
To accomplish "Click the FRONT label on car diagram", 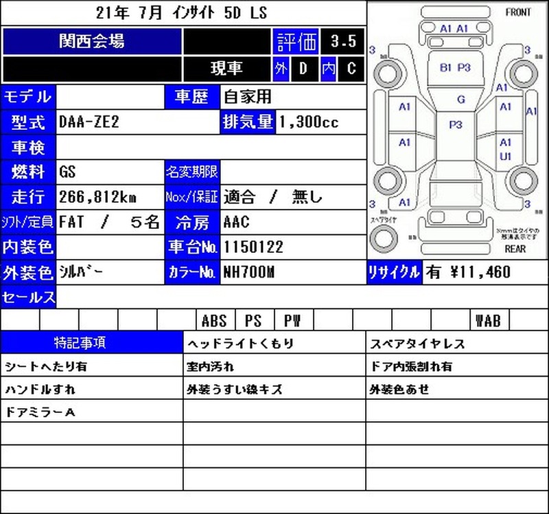I will (x=518, y=12).
